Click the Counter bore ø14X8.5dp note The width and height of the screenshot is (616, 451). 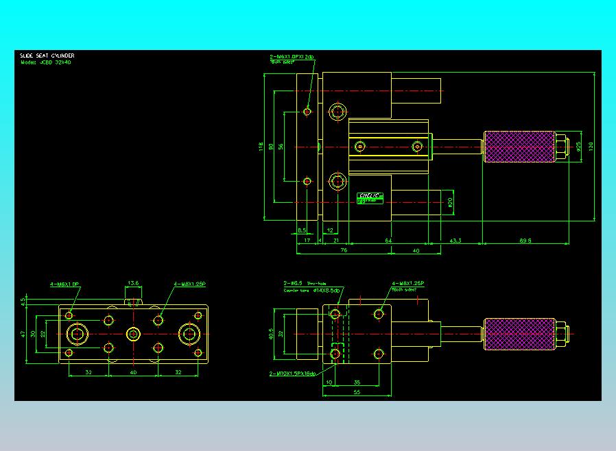coord(311,291)
